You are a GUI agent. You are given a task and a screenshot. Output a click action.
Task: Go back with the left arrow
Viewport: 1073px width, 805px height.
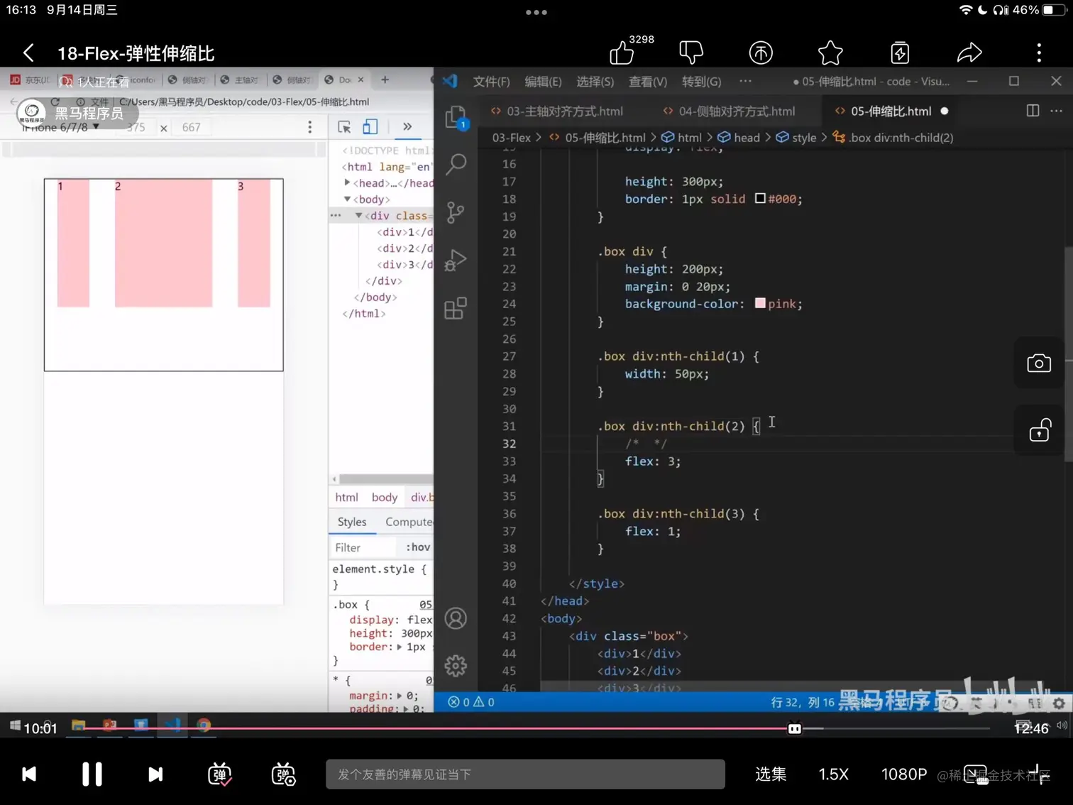(28, 53)
